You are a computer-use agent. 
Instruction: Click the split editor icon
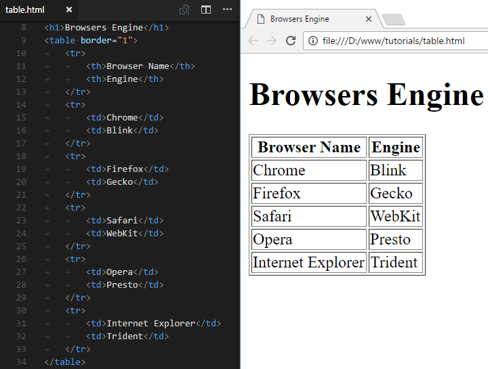pos(206,9)
